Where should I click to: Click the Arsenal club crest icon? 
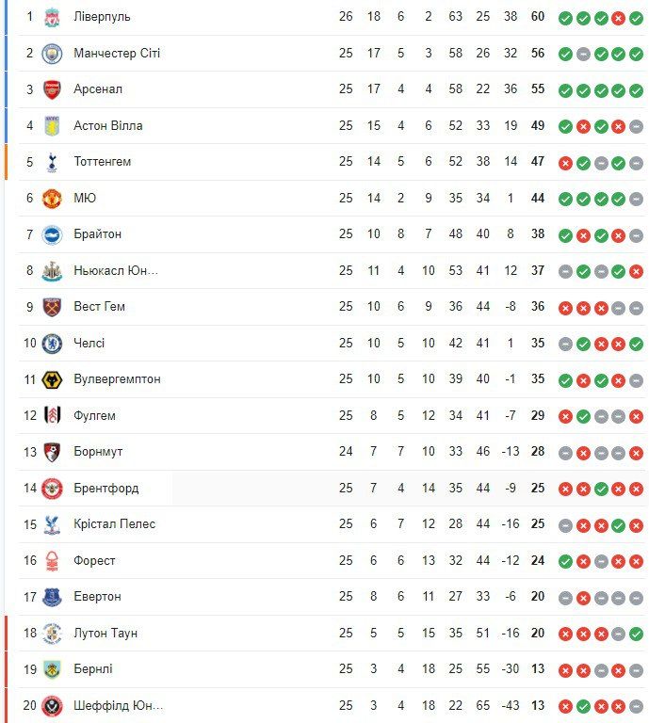(52, 89)
